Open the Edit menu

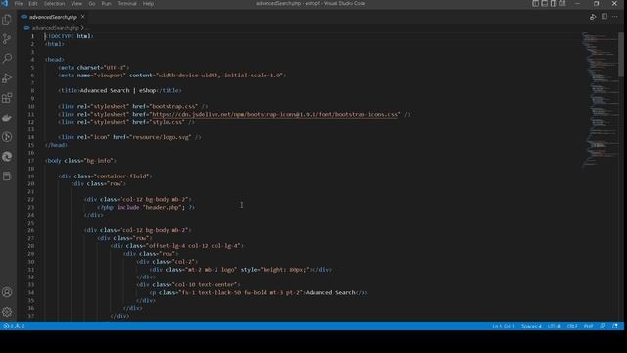[32, 3]
